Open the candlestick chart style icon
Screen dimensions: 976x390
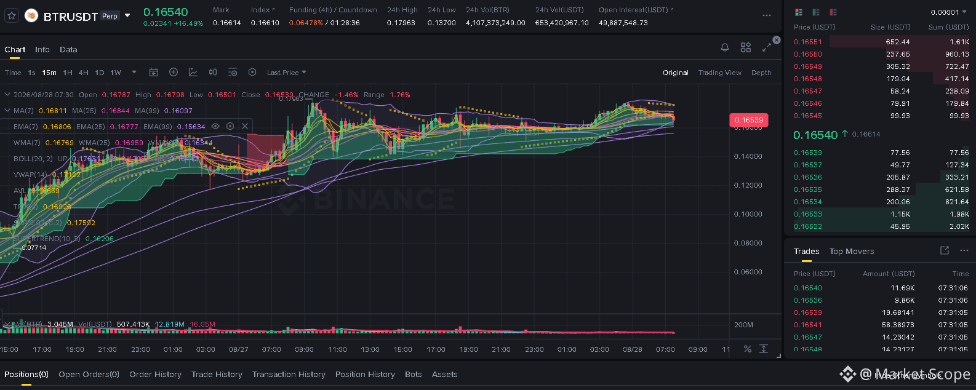click(213, 73)
